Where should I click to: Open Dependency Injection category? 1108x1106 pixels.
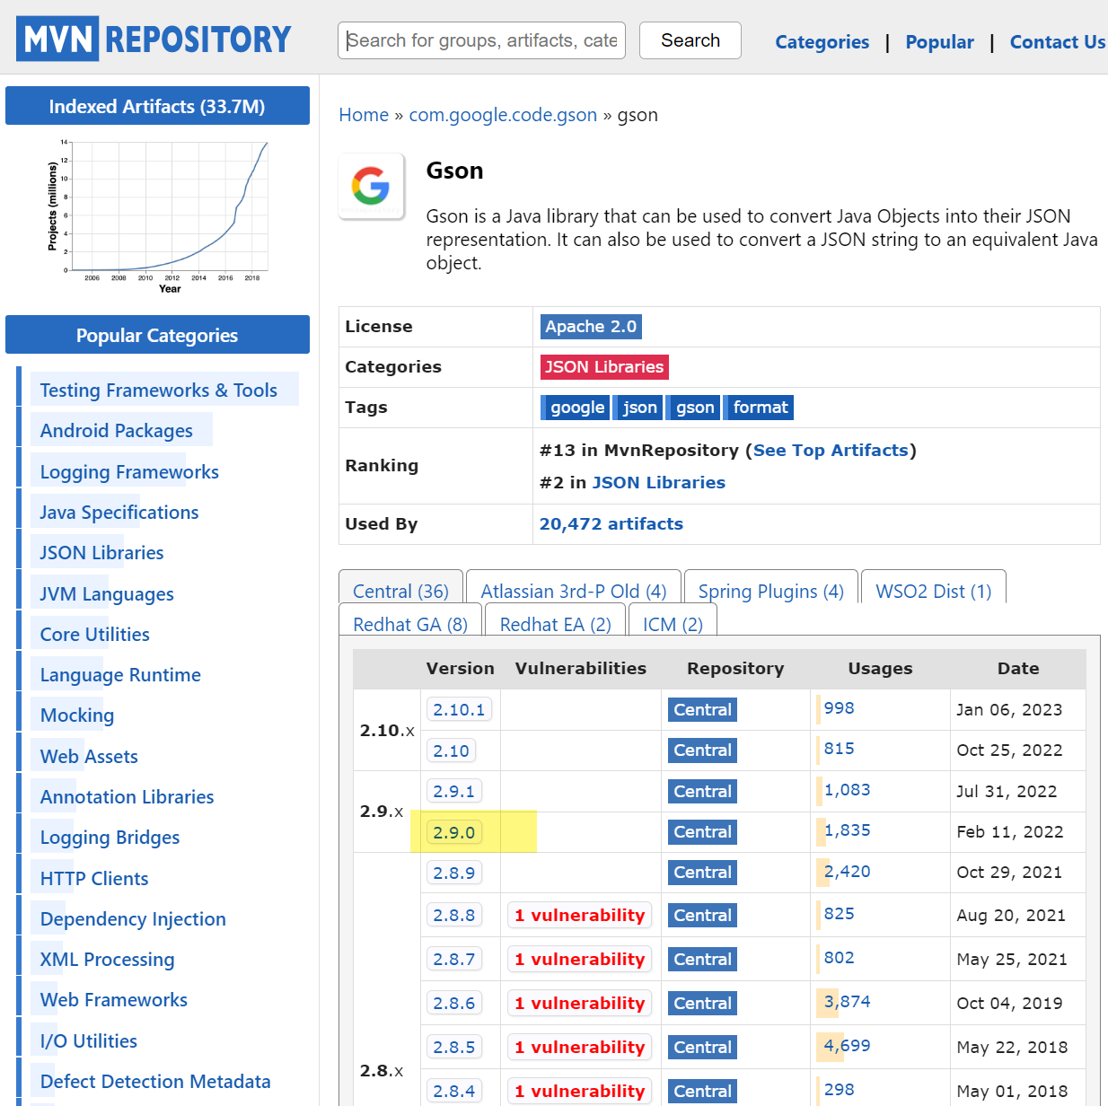click(133, 919)
